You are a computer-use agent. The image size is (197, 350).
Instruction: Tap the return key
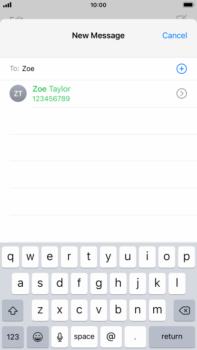pyautogui.click(x=172, y=337)
